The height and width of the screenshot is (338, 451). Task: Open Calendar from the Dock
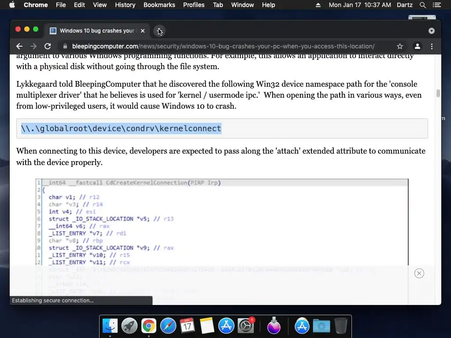pos(188,326)
